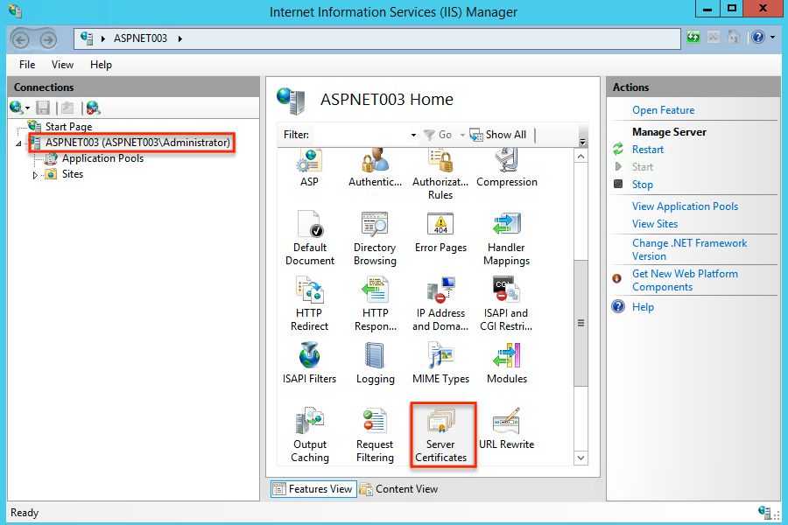Select Start Page in Connections tree
This screenshot has width=788, height=525.
pyautogui.click(x=68, y=127)
